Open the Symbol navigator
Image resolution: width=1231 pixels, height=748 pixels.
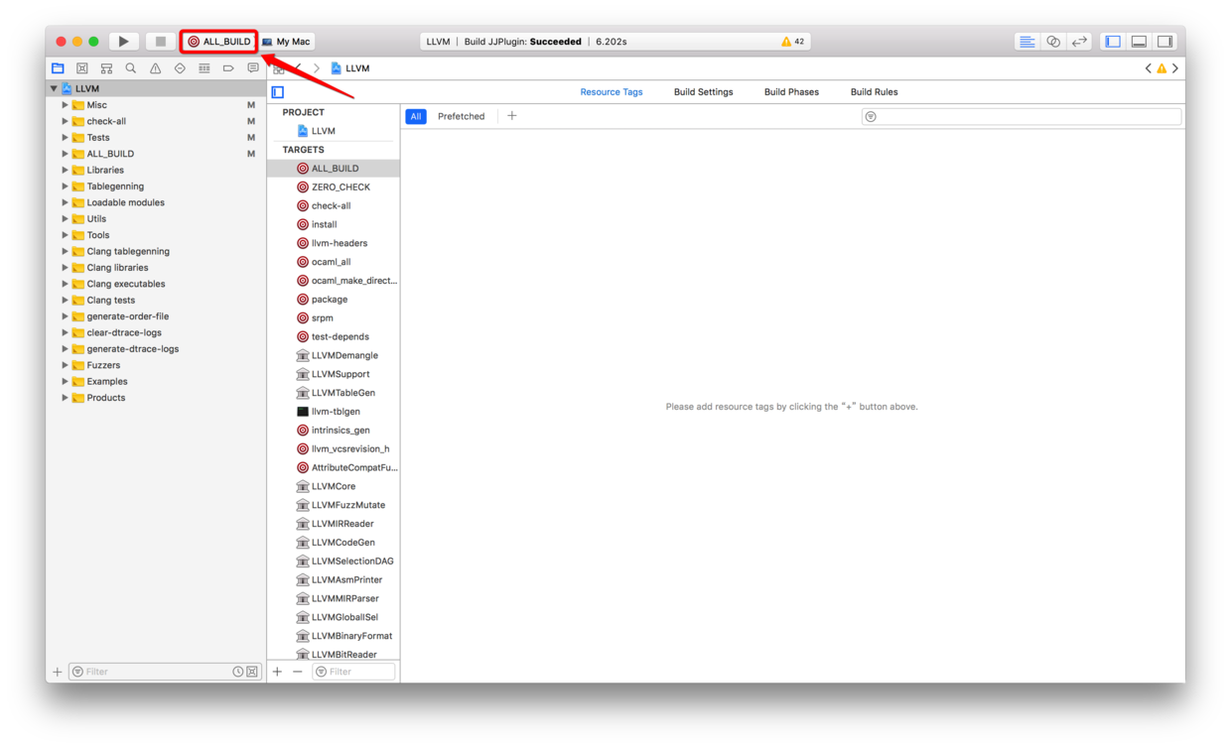pyautogui.click(x=106, y=68)
